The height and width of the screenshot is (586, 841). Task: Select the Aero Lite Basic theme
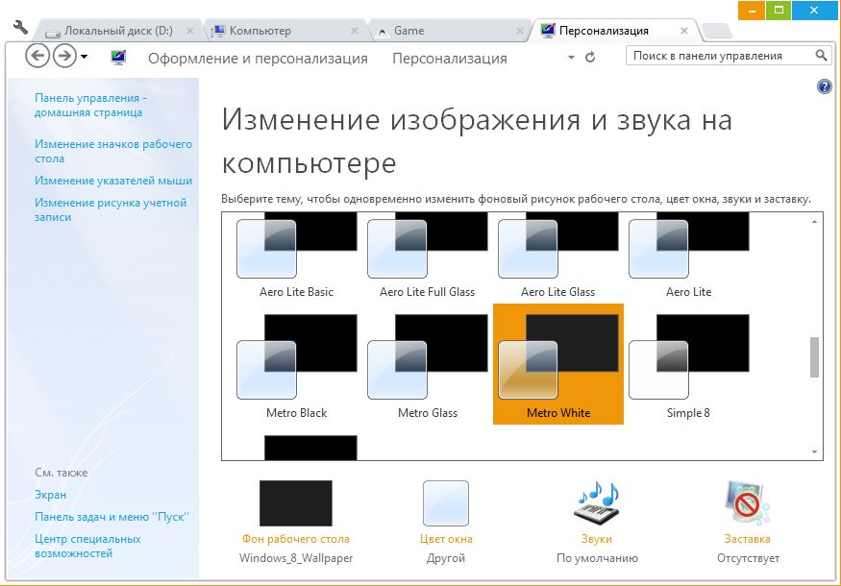(297, 256)
